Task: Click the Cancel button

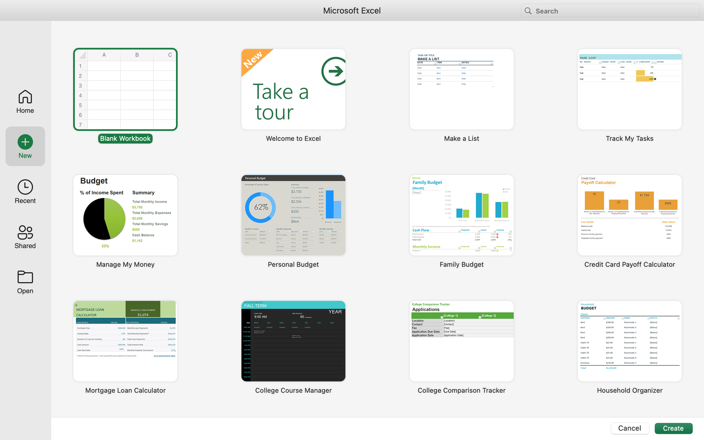Action: [629, 428]
